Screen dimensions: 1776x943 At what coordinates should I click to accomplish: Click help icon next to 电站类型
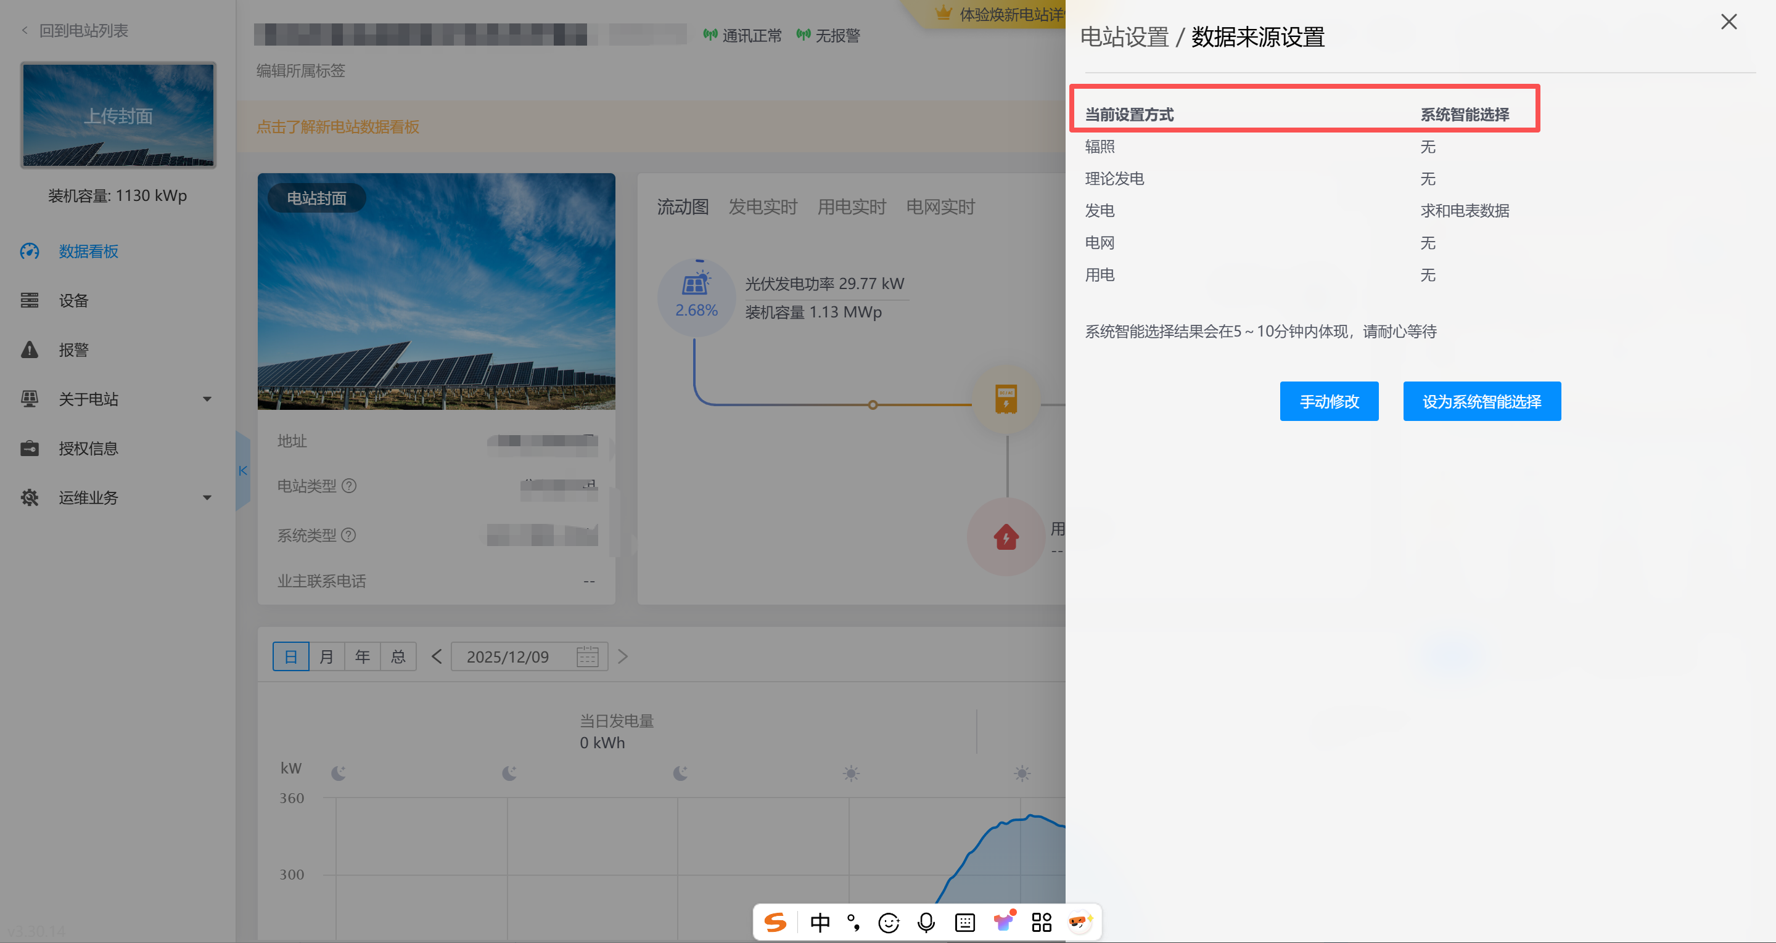350,486
